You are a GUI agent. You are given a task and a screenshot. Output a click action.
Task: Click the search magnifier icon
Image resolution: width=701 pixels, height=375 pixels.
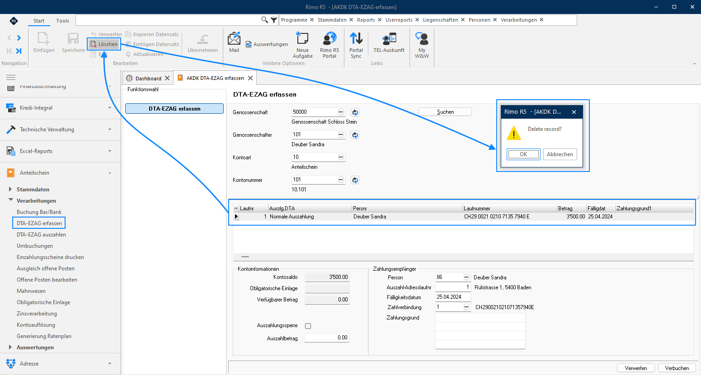(265, 20)
